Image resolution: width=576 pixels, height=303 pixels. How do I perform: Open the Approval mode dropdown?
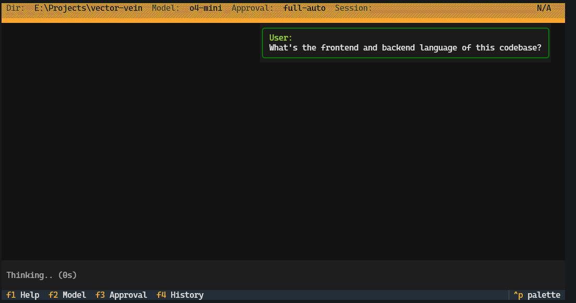click(251, 7)
